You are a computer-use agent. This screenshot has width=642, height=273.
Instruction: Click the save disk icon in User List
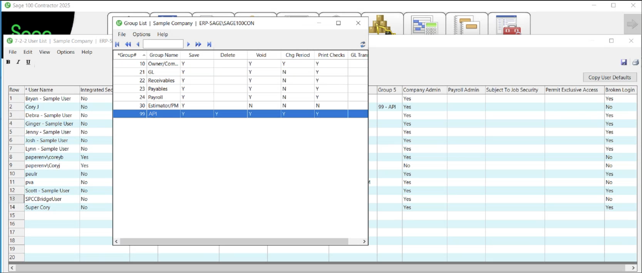pyautogui.click(x=624, y=62)
